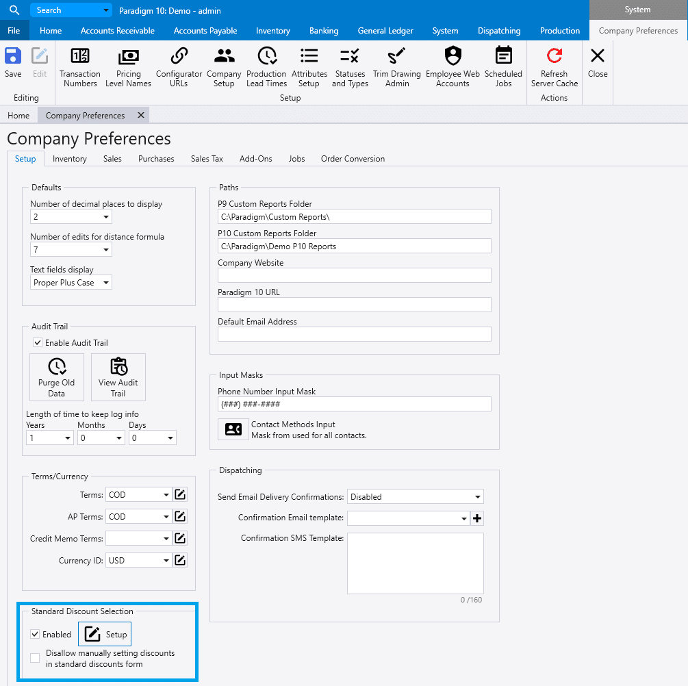The image size is (688, 686).
Task: Open the Confirmation Email template dropdown
Action: tap(463, 518)
